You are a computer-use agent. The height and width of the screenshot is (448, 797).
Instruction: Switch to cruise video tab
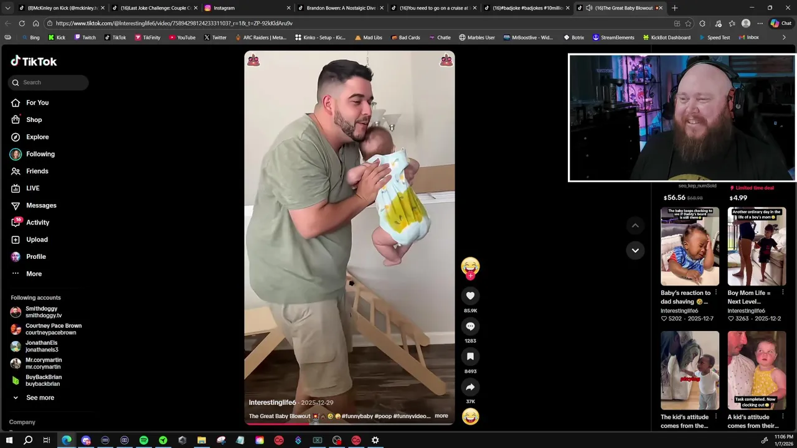[433, 8]
